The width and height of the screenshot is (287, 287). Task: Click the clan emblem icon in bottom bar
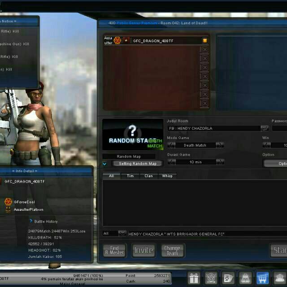[211, 278]
